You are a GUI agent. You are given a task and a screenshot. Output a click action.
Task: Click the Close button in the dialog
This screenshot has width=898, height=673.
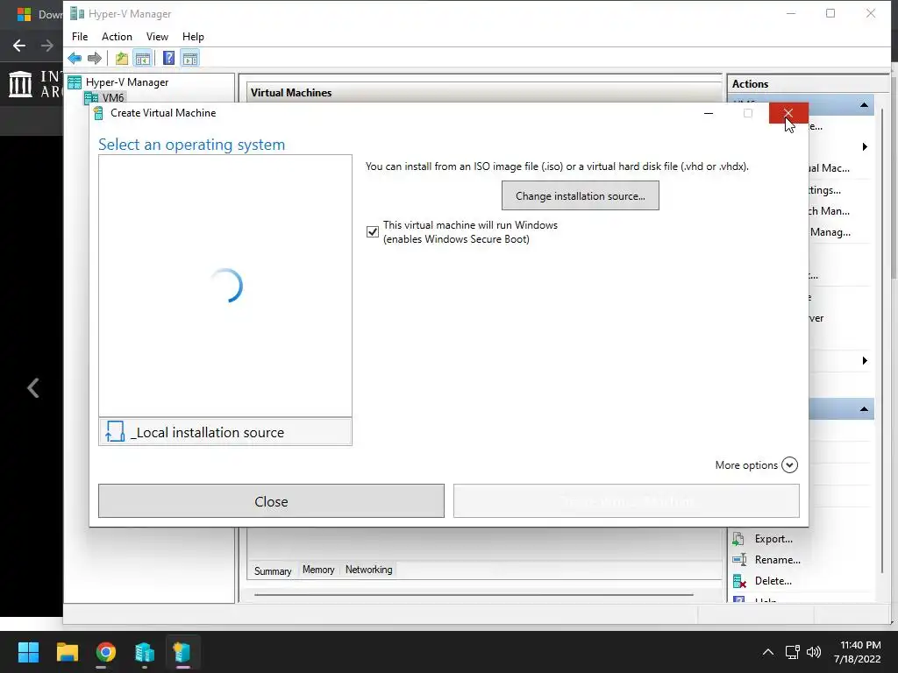[x=271, y=501]
